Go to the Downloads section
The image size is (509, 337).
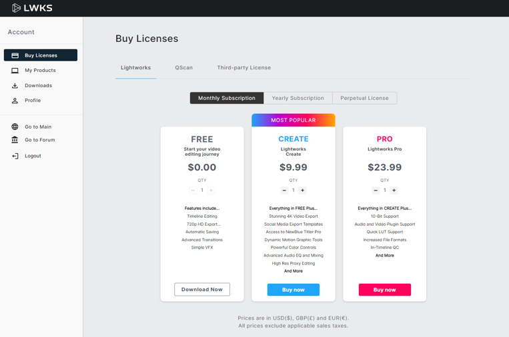click(38, 85)
